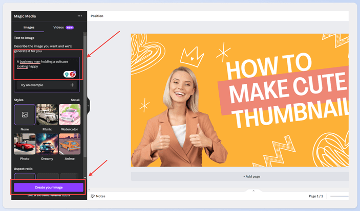Image resolution: width=360 pixels, height=211 pixels.
Task: Select the Anime style thumbnail
Action: tap(70, 144)
